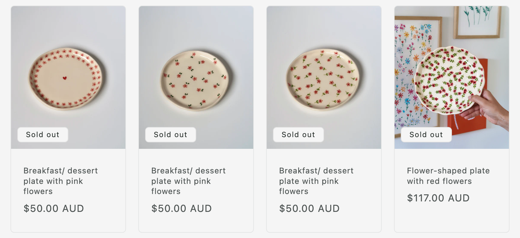Click the Sold out badge on third plate
The image size is (520, 238).
tap(298, 134)
